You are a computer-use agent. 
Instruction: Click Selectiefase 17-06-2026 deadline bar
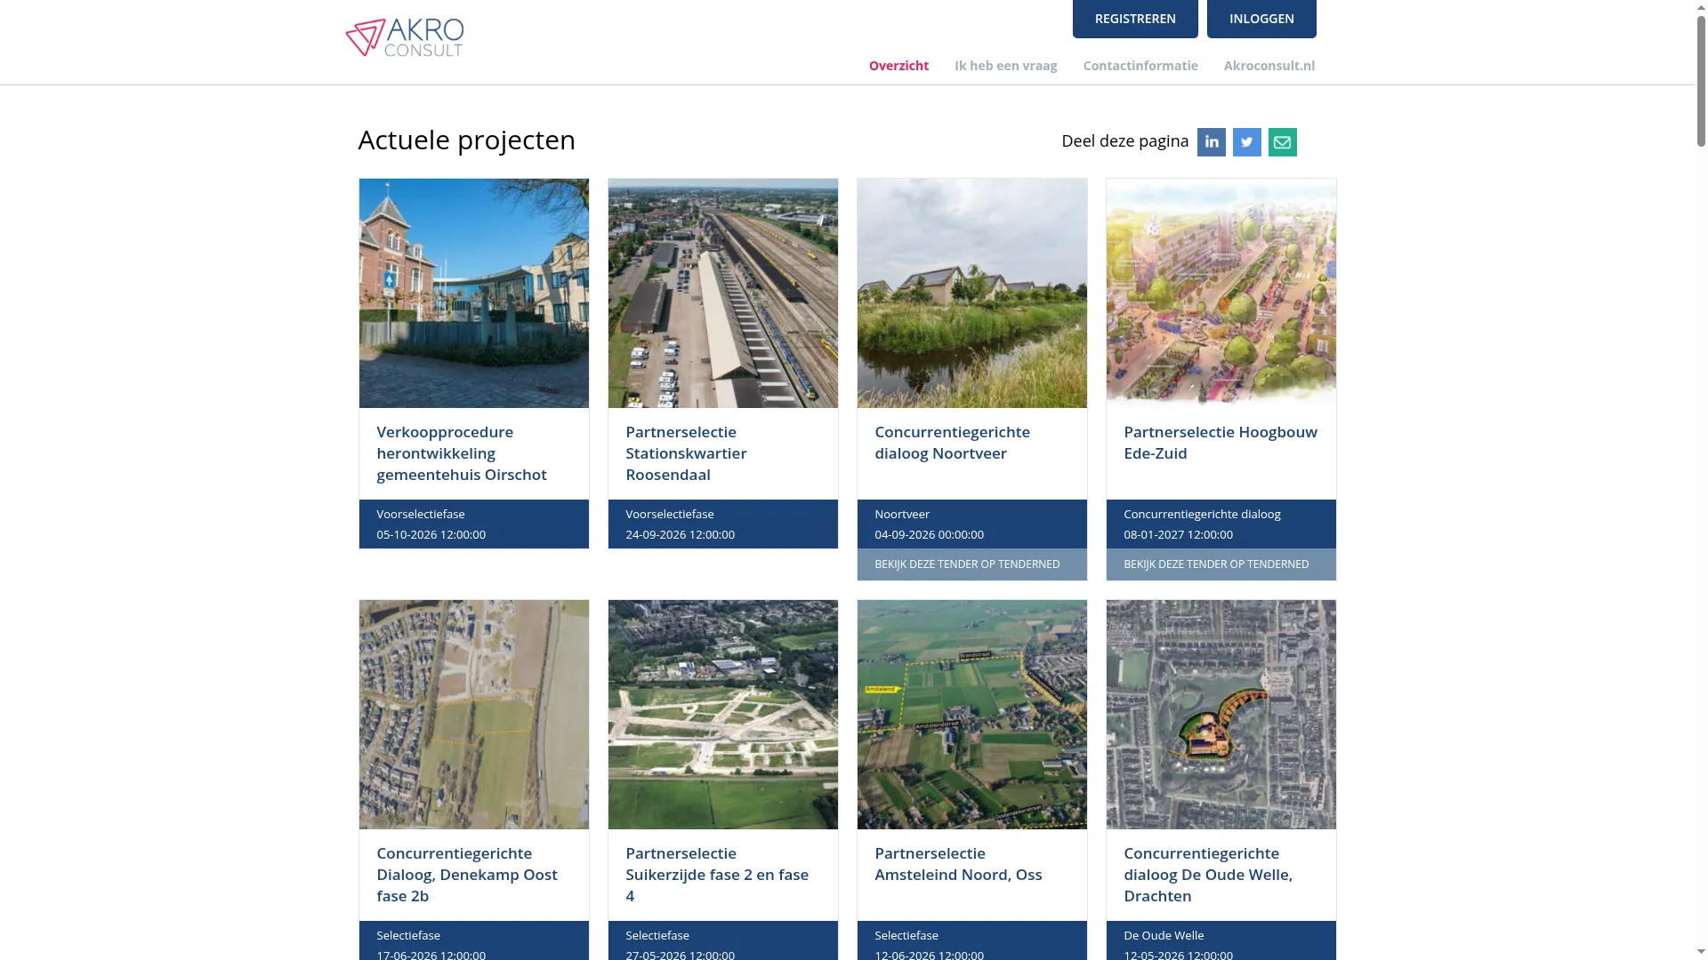click(474, 940)
